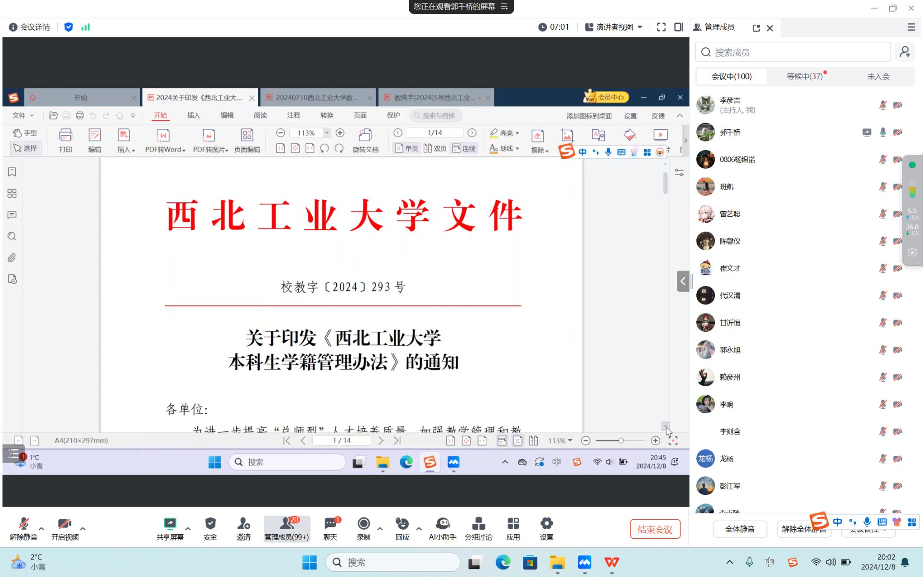Switch to the 等候中(37) tab
Screen dimensions: 923x577
click(804, 76)
